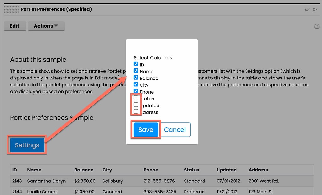Image resolution: width=322 pixels, height=195 pixels.
Task: Open the help question mark icon
Action: [317, 26]
